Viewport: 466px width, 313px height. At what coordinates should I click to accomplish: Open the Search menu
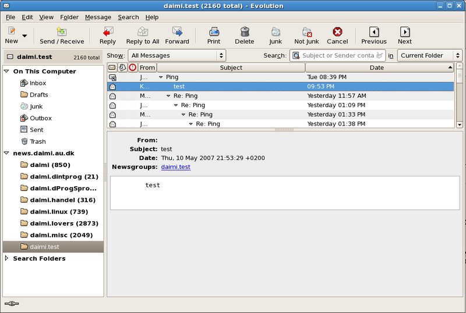128,17
